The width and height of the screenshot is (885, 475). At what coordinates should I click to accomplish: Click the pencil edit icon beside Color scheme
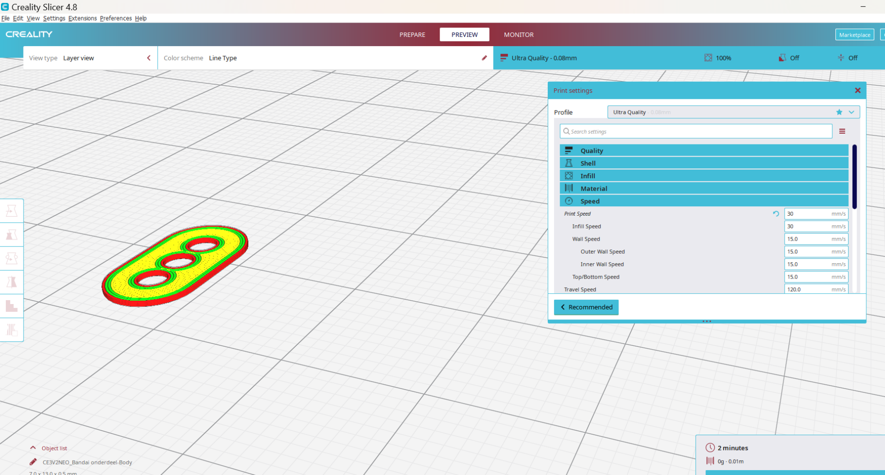click(484, 58)
